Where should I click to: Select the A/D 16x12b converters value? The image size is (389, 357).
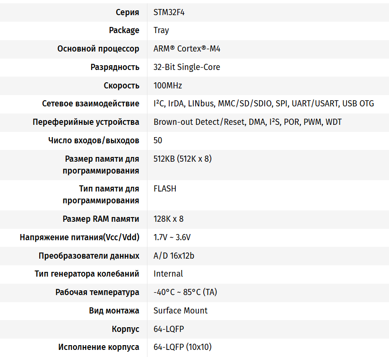coord(174,256)
